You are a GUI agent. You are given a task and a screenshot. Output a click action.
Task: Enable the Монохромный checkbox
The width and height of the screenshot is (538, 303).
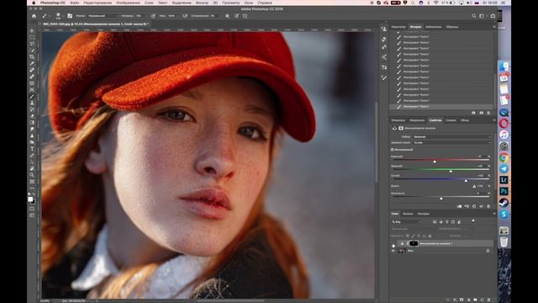pyautogui.click(x=393, y=150)
